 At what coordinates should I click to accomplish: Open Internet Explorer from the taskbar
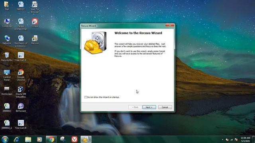(17, 139)
